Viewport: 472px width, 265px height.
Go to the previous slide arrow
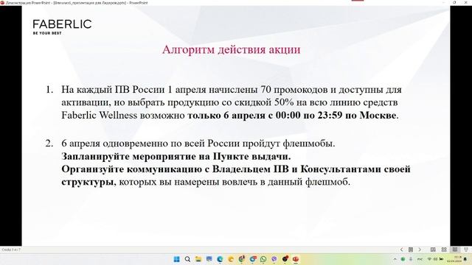pos(401,250)
